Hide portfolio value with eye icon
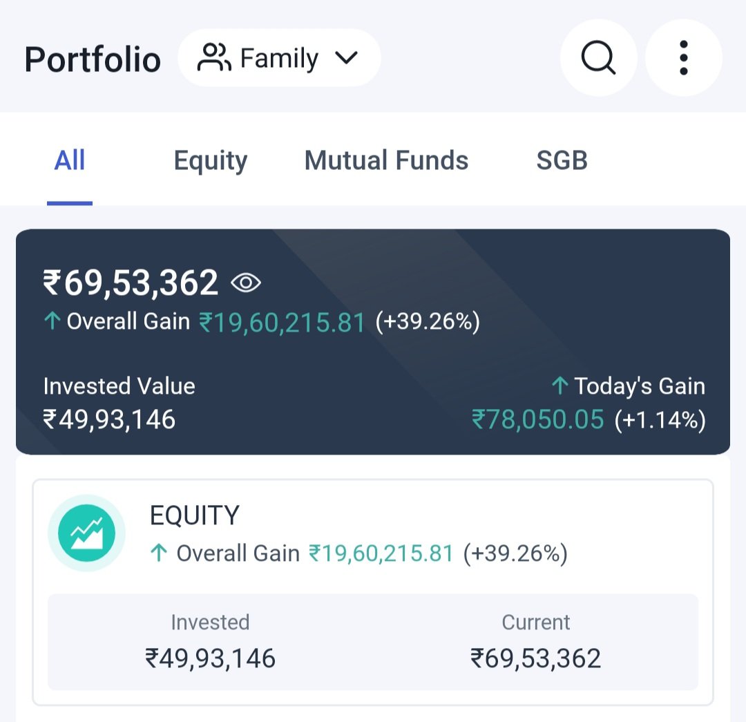The image size is (746, 722). 245,283
